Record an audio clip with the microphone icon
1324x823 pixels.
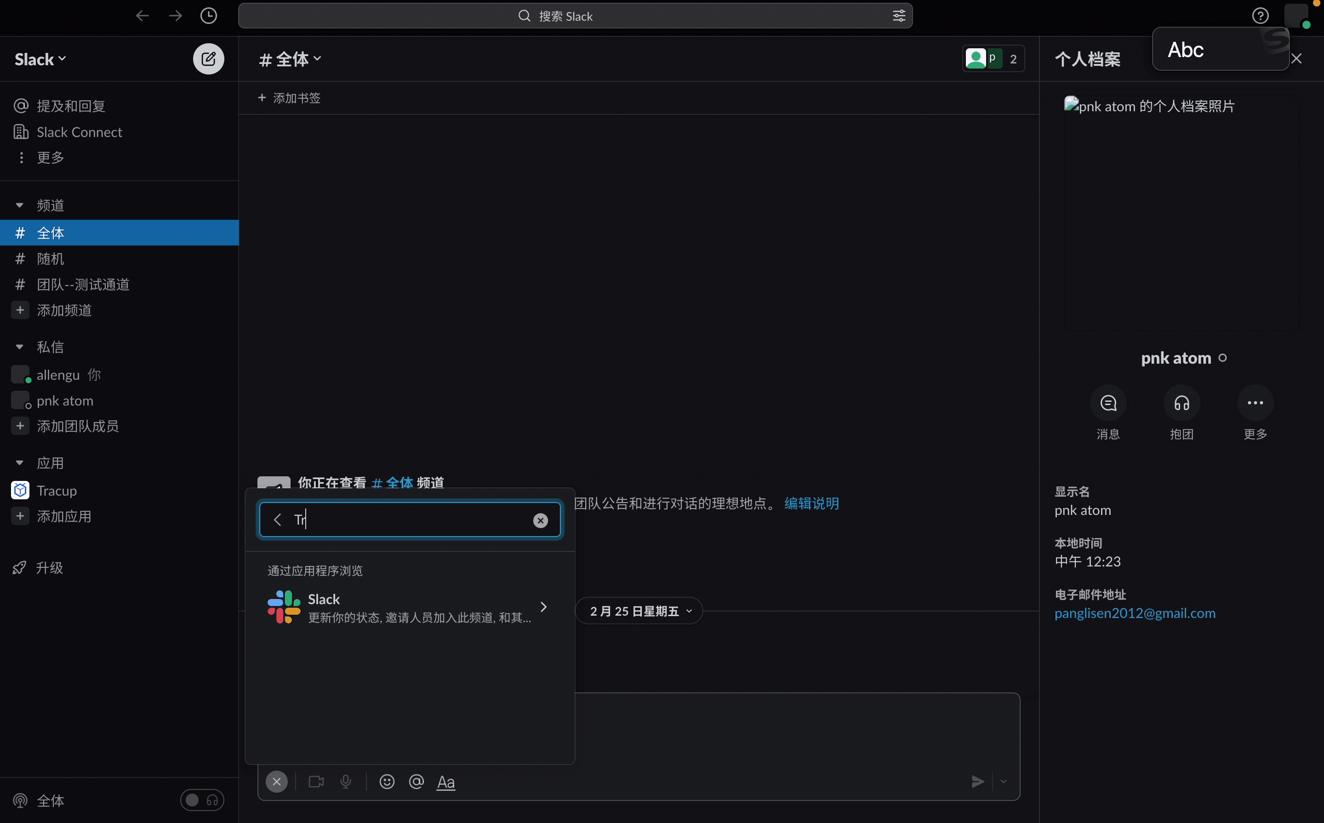[346, 782]
